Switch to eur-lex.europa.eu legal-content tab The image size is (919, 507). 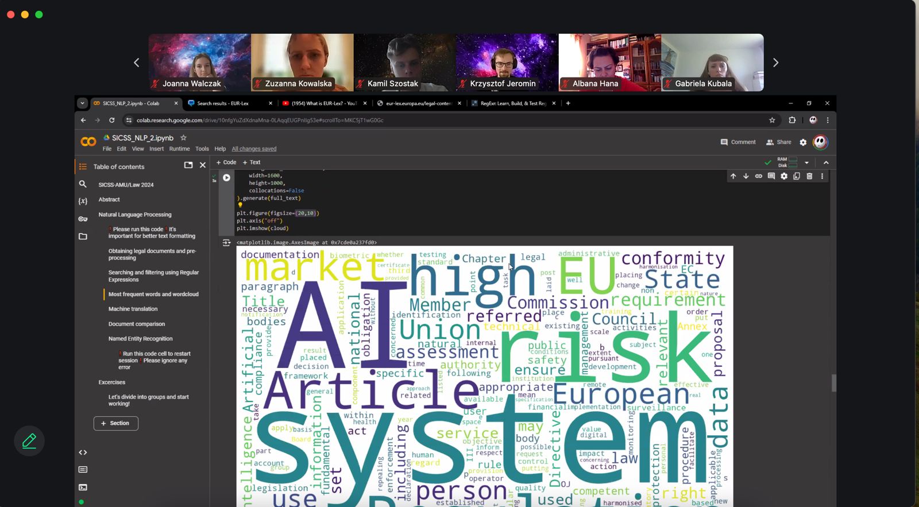coord(419,103)
